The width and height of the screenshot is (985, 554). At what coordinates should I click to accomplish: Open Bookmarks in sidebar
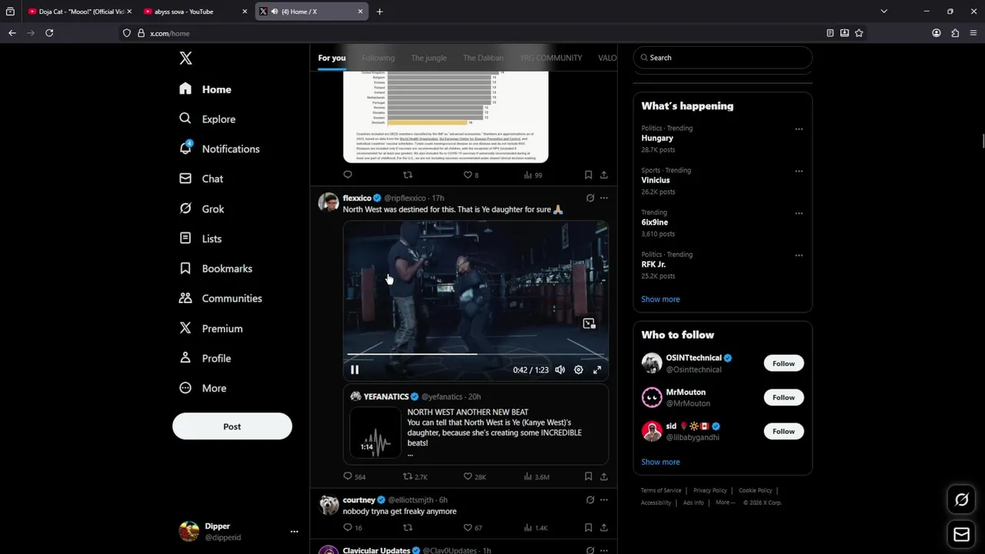[215, 269]
